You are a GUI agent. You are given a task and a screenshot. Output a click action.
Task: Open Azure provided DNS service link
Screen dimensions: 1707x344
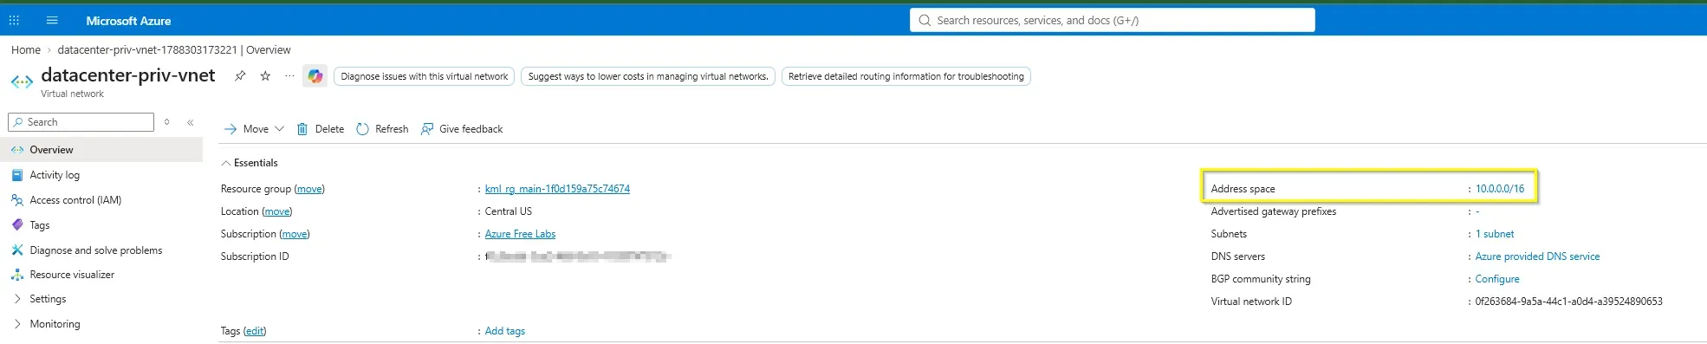coord(1537,256)
